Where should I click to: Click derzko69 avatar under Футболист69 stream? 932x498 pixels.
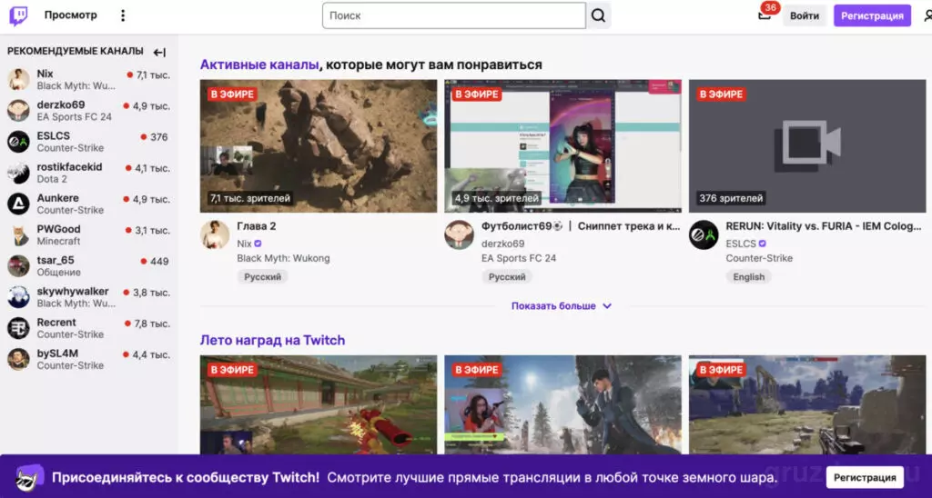459,235
